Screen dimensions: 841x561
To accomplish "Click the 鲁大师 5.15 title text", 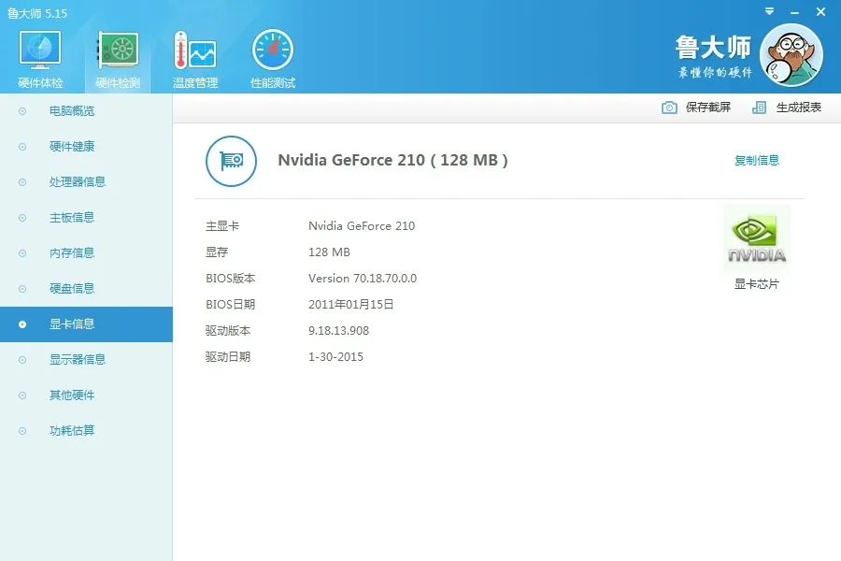I will coord(37,13).
